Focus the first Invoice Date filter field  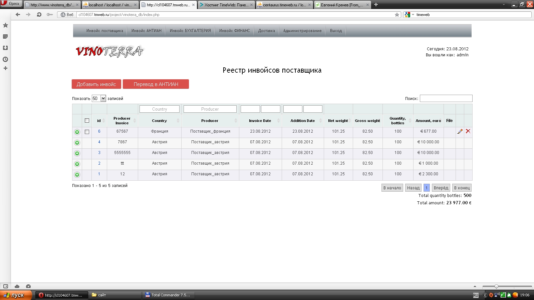[250, 109]
